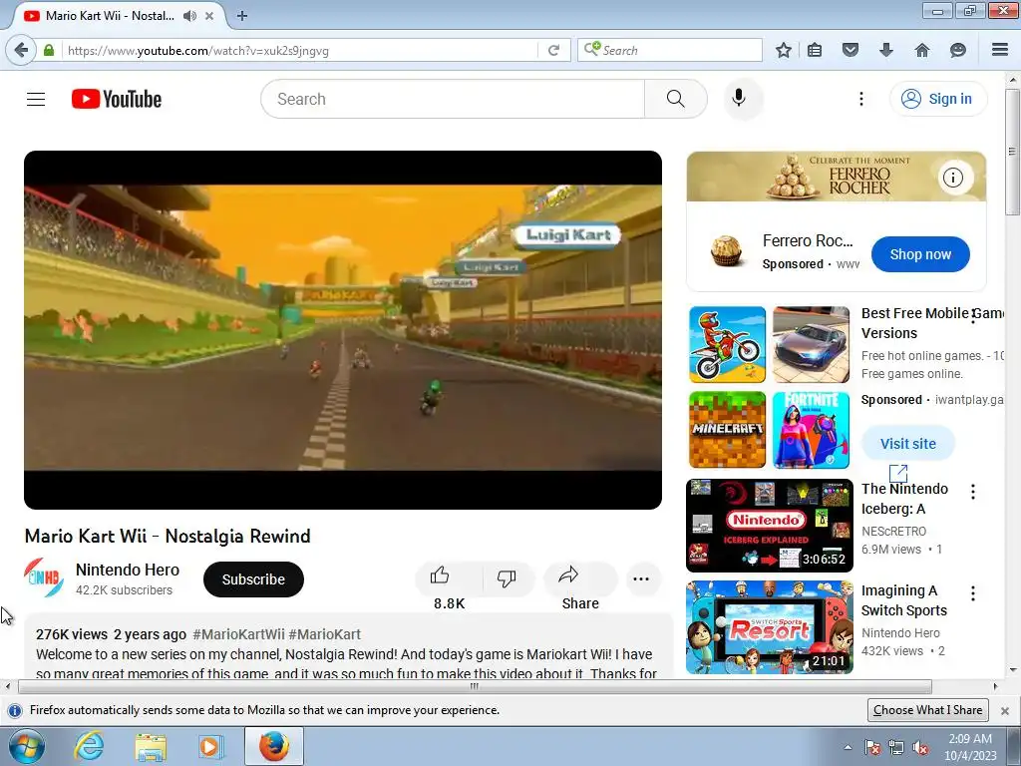Click the YouTube search input field
1021x766 pixels.
click(453, 99)
